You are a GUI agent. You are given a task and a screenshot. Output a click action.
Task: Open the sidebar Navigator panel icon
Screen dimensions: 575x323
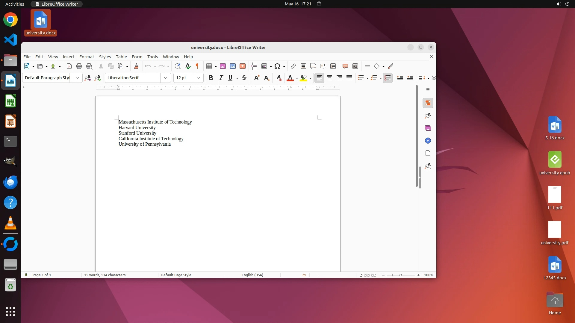(428, 141)
